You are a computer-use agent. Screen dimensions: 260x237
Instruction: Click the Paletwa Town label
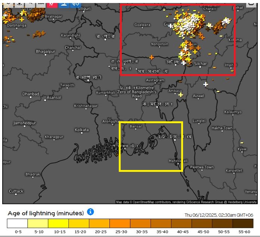(x=202, y=167)
